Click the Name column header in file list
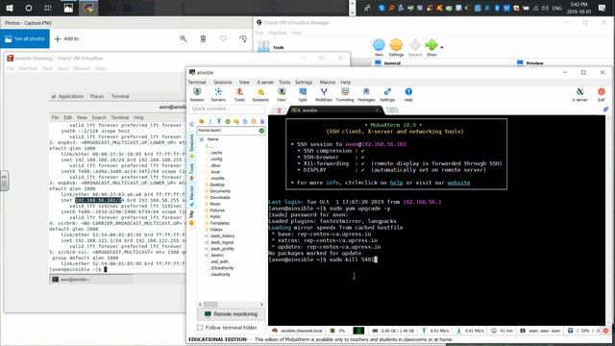 213,139
